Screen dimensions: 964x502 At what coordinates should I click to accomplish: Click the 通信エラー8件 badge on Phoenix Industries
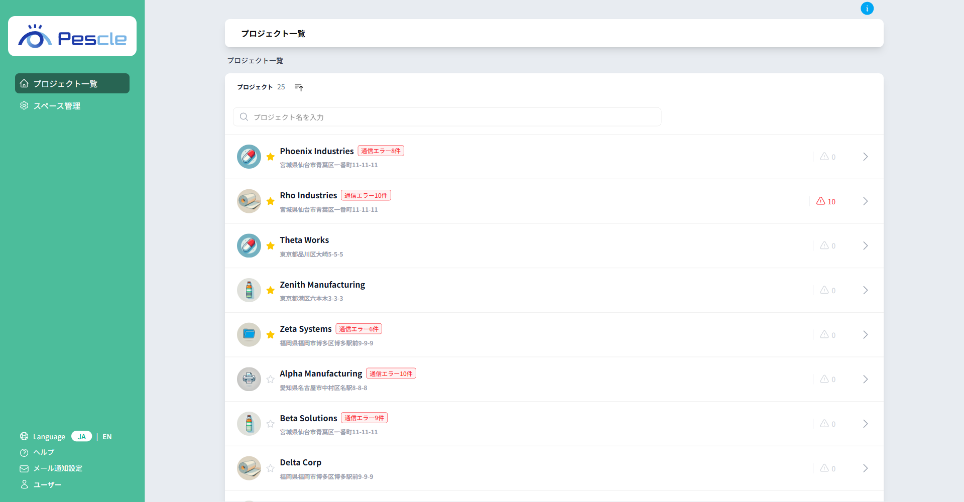[381, 151]
